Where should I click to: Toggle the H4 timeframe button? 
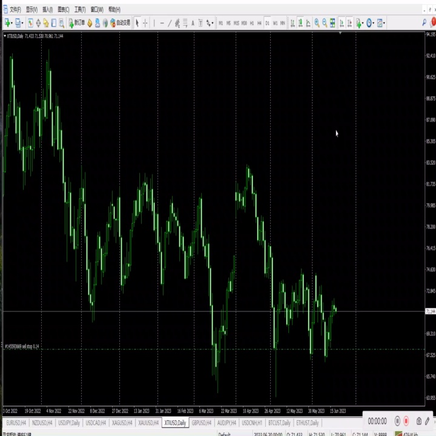(259, 23)
